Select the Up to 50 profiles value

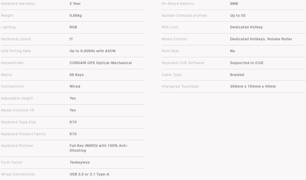tap(238, 16)
